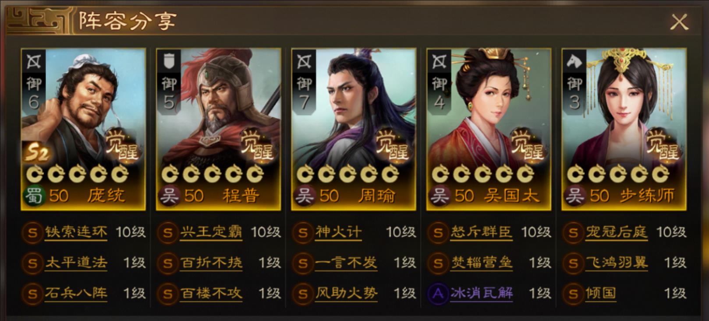Open the 神火计 skill link
The image size is (709, 321).
338,233
